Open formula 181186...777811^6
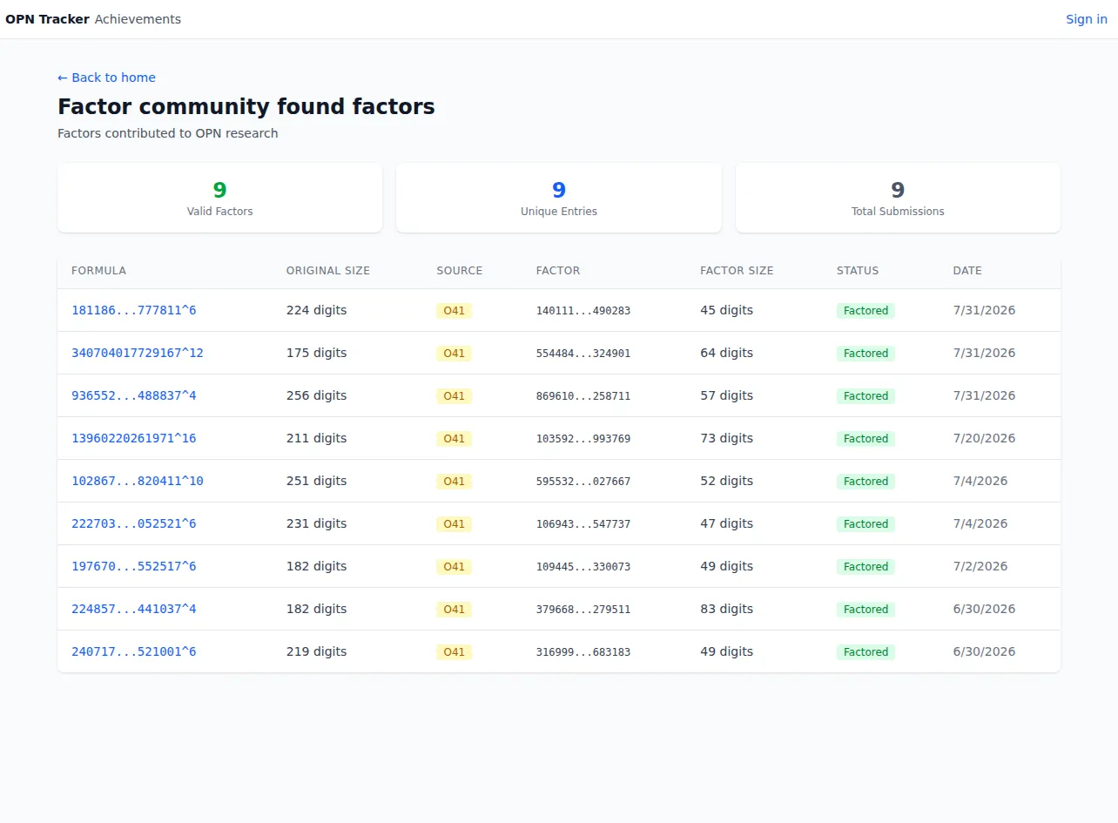The width and height of the screenshot is (1118, 823). [134, 310]
